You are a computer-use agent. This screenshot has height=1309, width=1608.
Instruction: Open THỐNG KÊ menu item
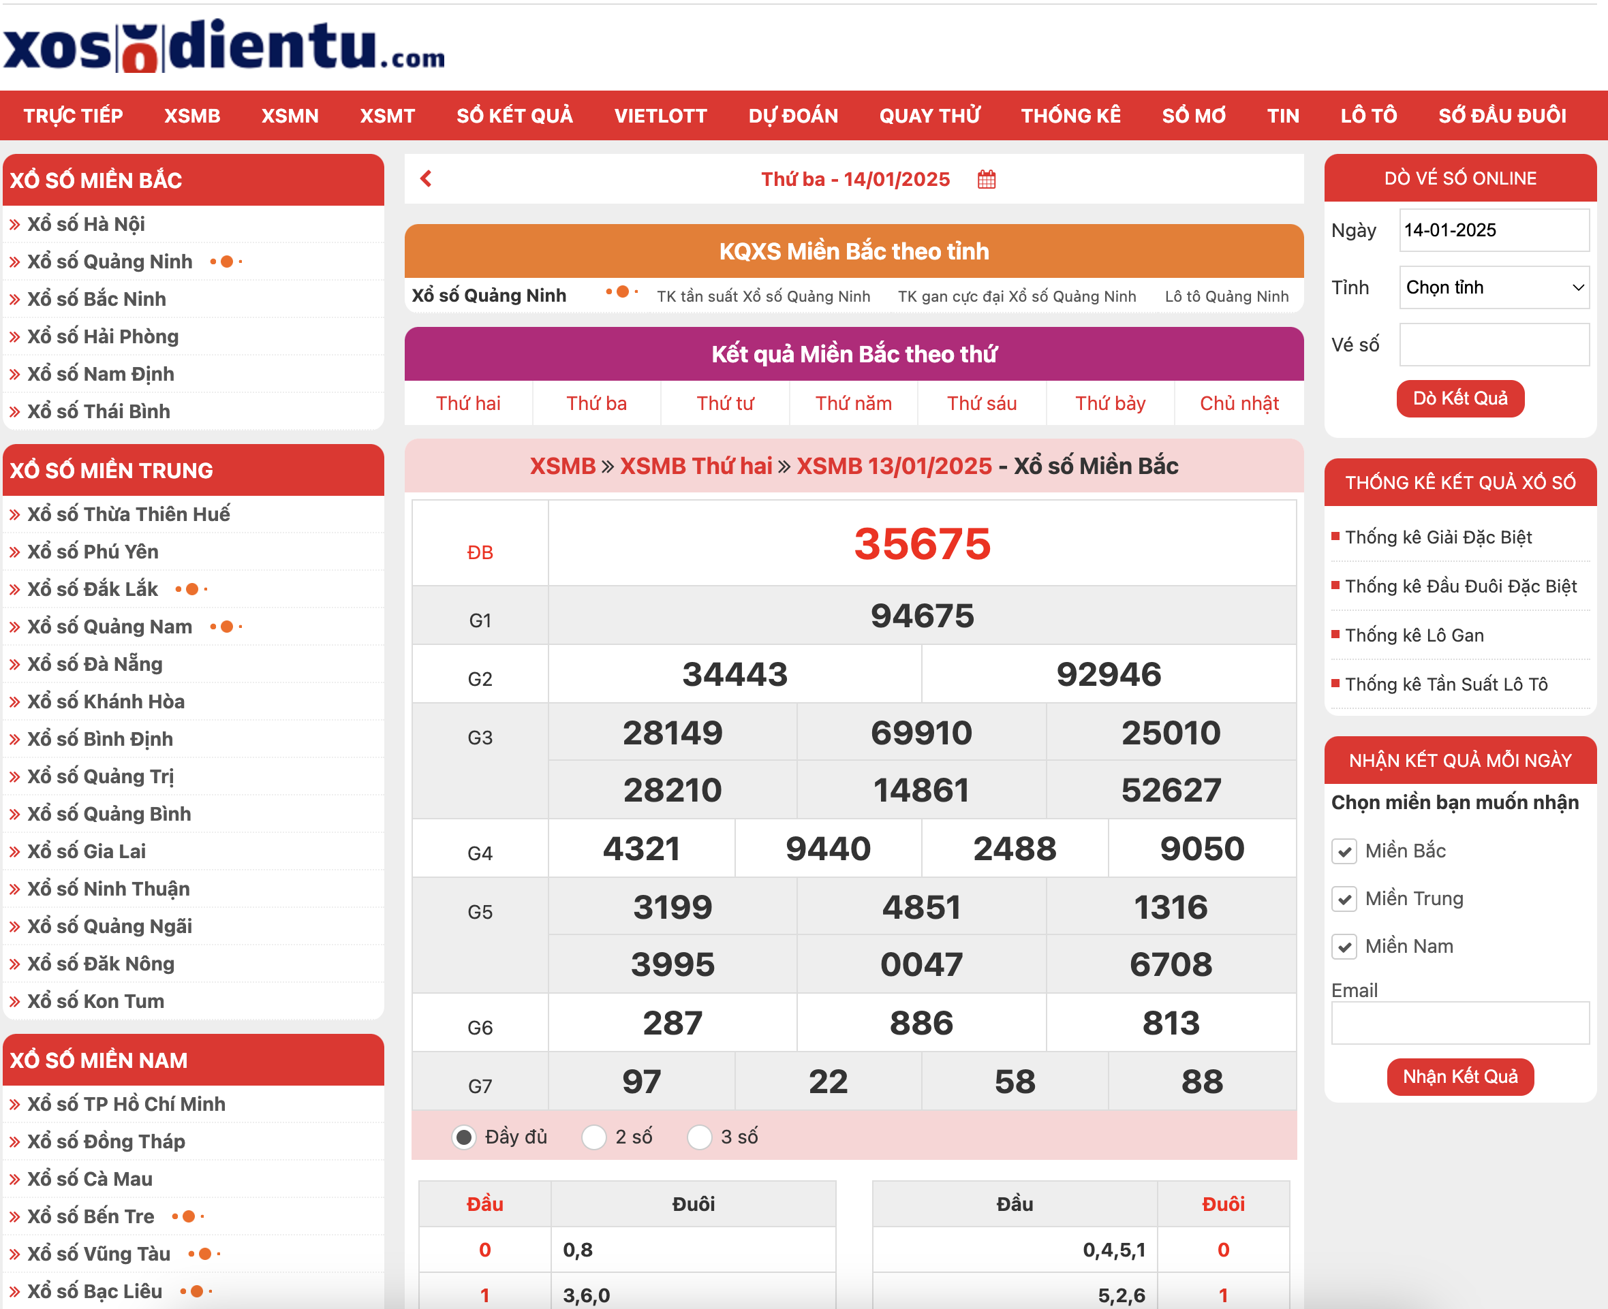pos(1071,115)
